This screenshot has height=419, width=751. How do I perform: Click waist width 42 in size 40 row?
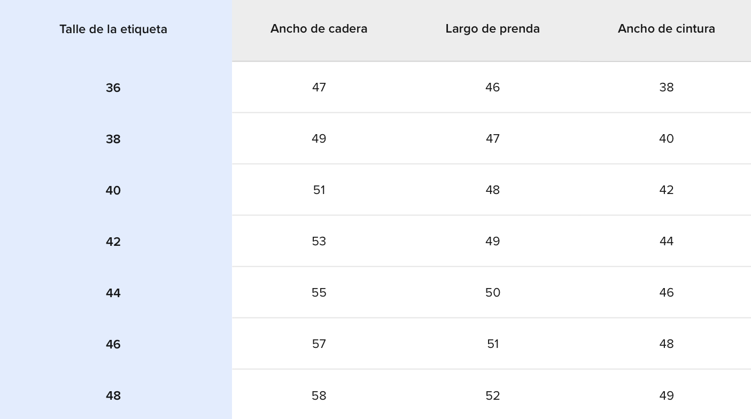(x=666, y=190)
